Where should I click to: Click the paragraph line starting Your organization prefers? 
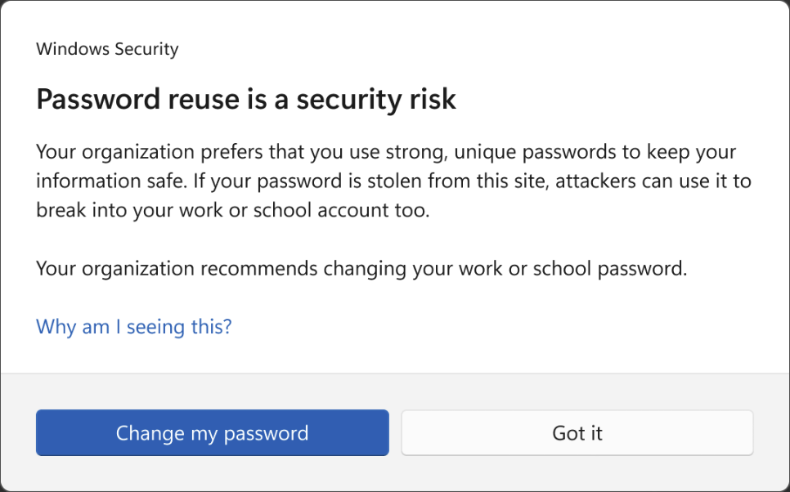pos(386,152)
